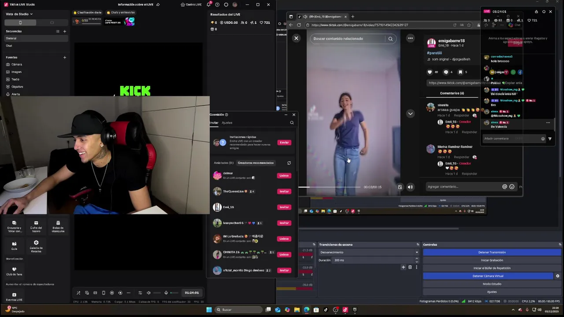Image resolution: width=564 pixels, height=317 pixels.
Task: Select the Chat scene
Action: click(x=36, y=46)
